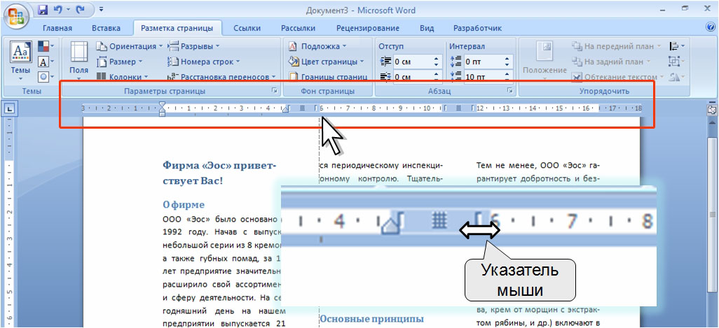Save the document via Quick Access floppy icon
Image resolution: width=719 pixels, height=328 pixels.
[x=43, y=9]
